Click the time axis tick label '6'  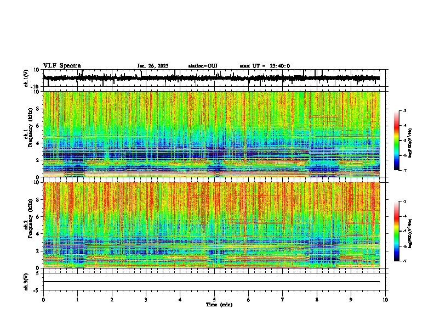click(x=249, y=300)
